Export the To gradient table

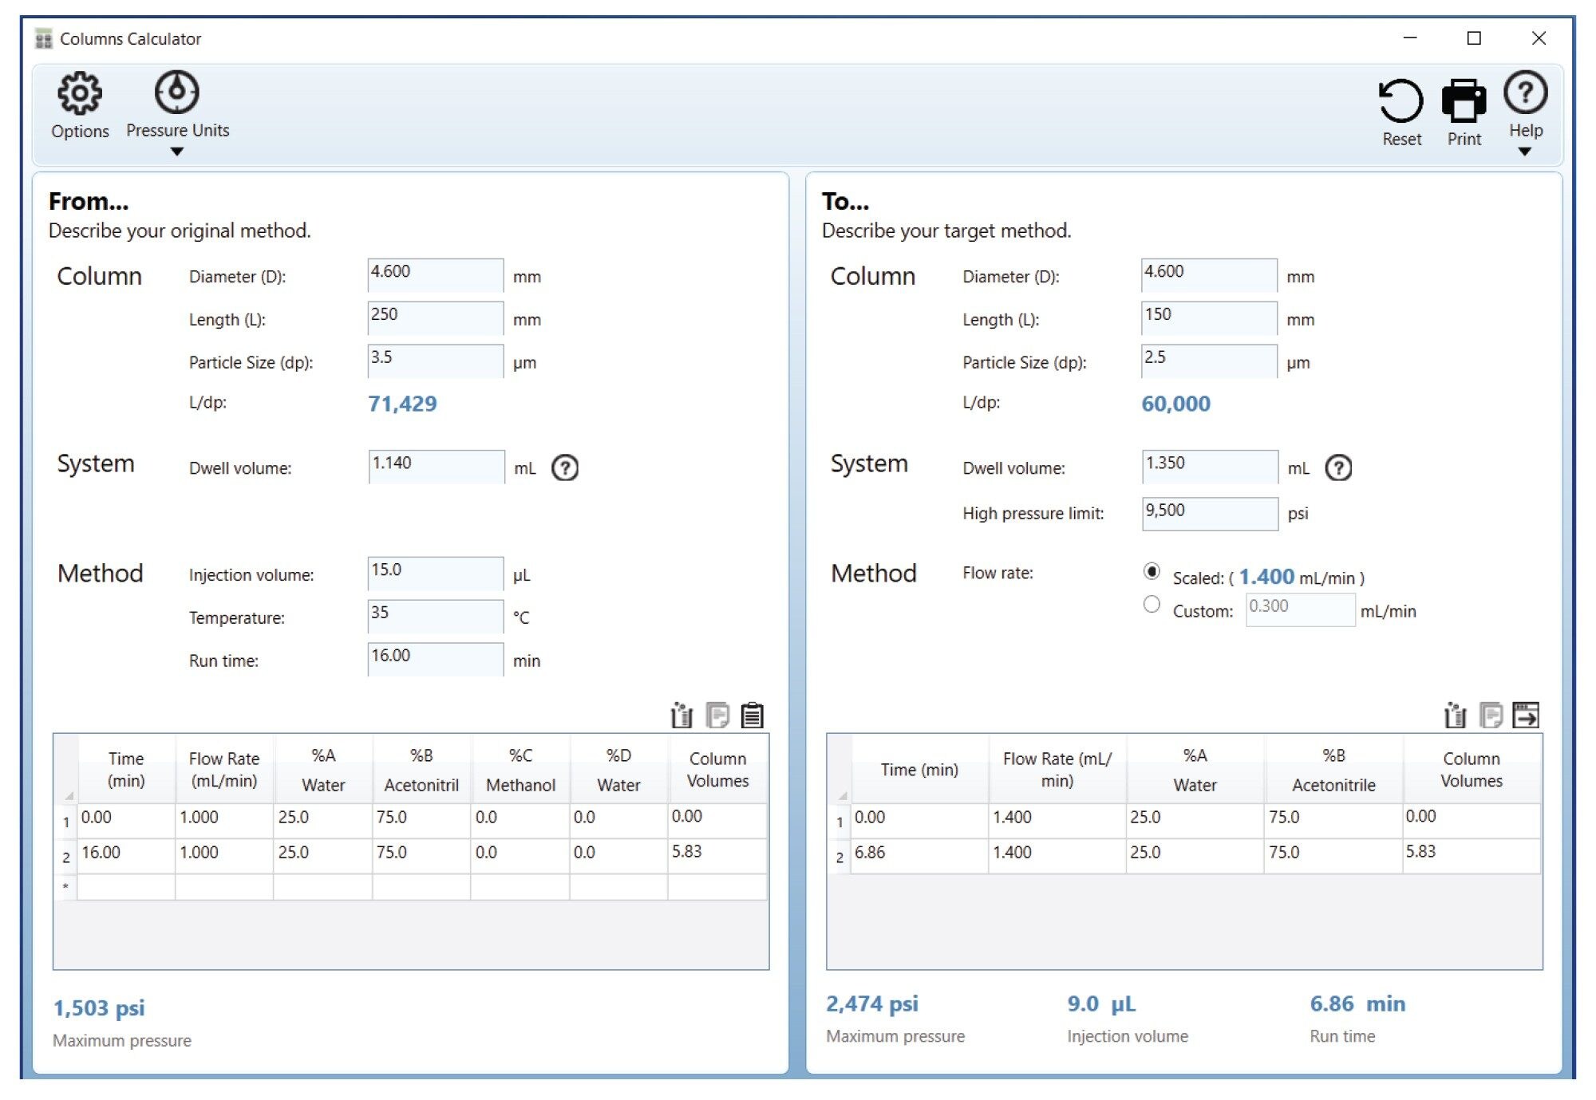[1526, 715]
